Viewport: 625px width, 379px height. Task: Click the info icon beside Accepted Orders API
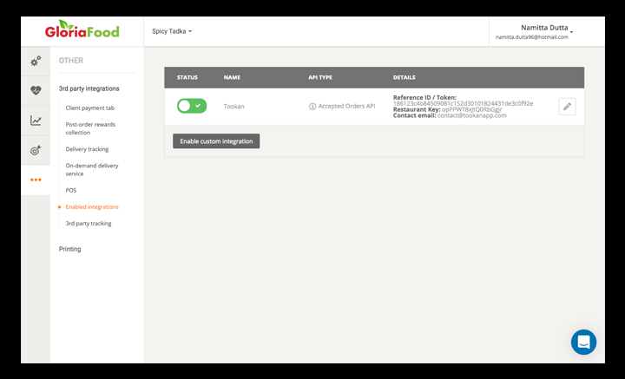click(312, 107)
